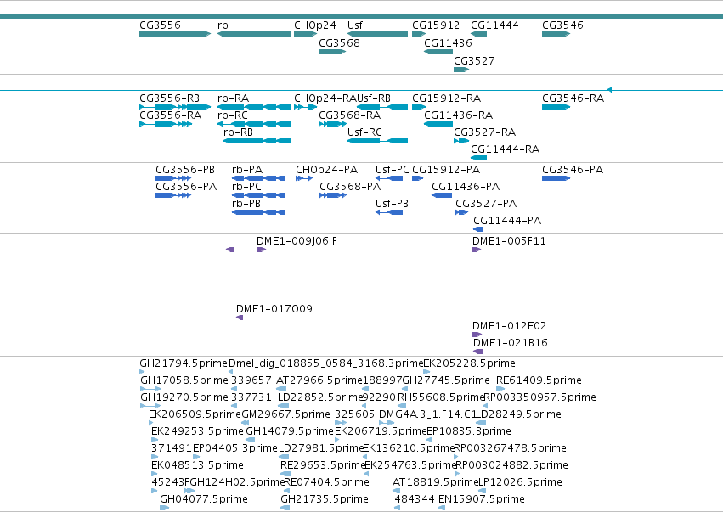The width and height of the screenshot is (723, 512).
Task: Click EST AT18819.5prime
Action: [x=396, y=492]
